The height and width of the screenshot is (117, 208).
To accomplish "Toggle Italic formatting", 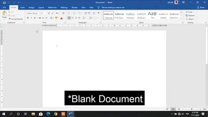I will (31, 18).
